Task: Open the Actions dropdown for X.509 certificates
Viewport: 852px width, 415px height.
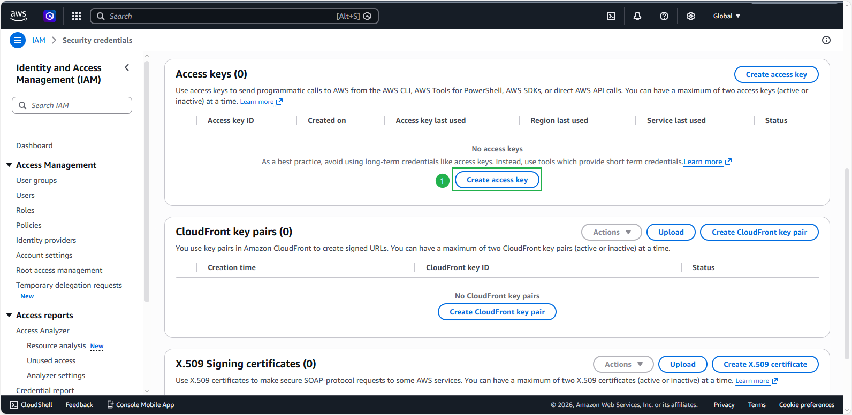Action: click(x=623, y=364)
